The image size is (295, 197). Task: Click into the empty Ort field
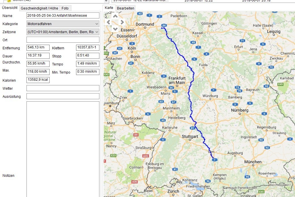pos(63,40)
